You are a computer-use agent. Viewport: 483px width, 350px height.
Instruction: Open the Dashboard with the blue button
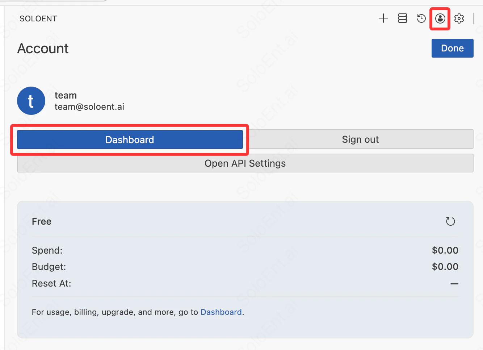tap(130, 139)
